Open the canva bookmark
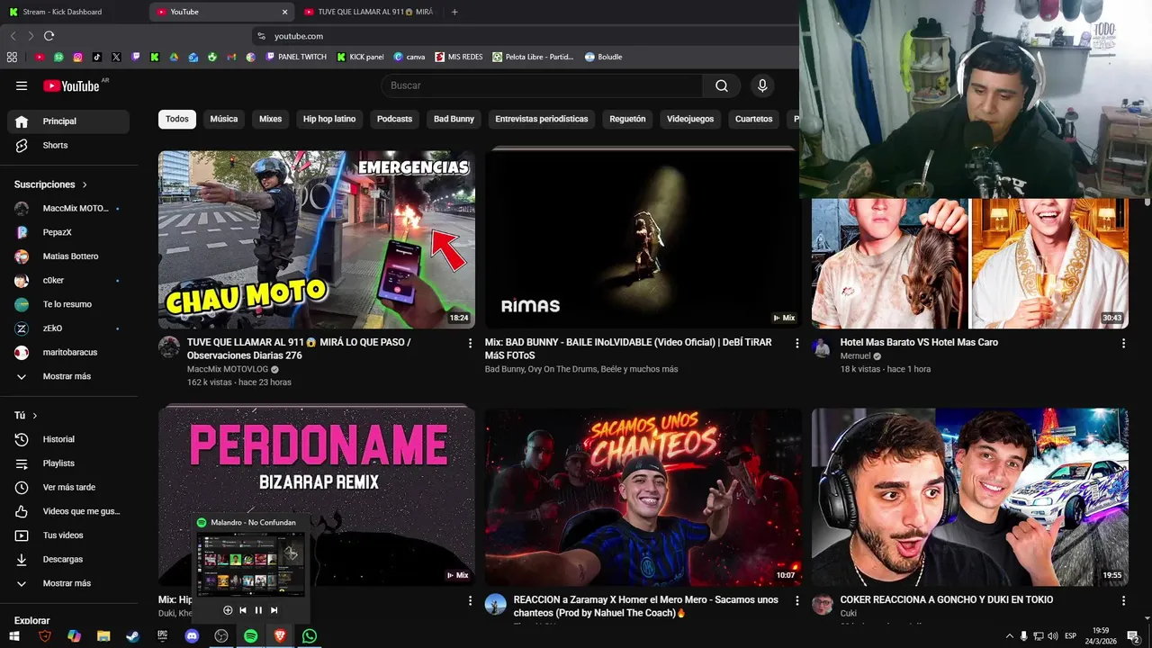 [409, 57]
